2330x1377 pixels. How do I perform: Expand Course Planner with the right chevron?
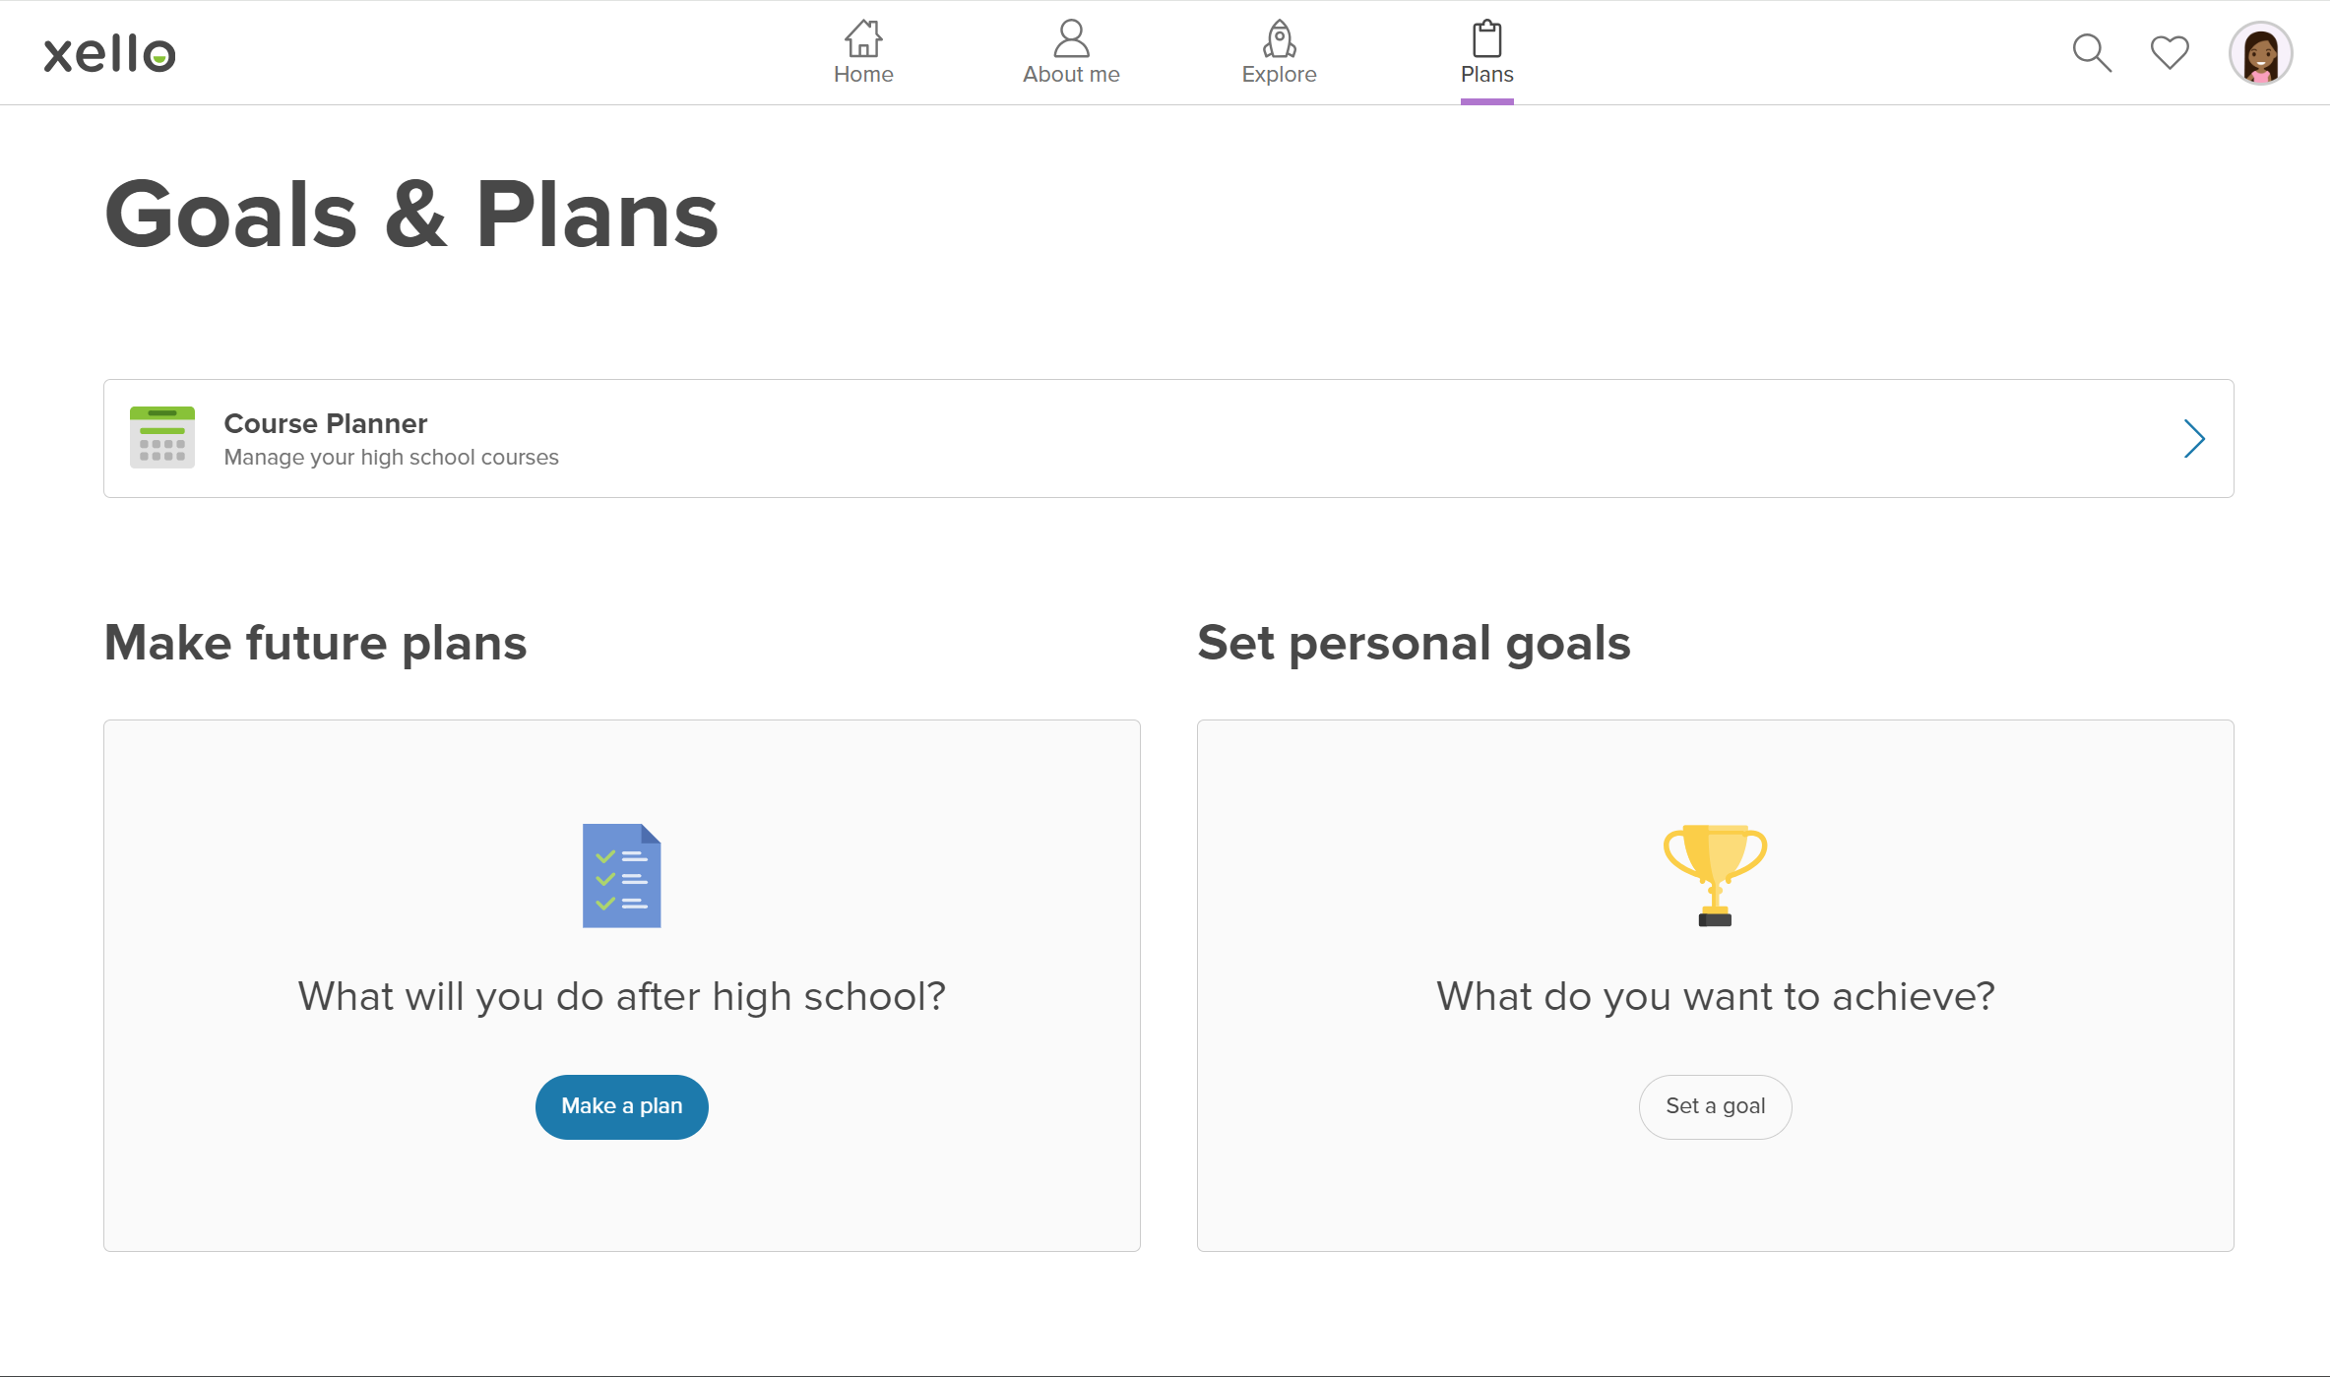pos(2194,438)
